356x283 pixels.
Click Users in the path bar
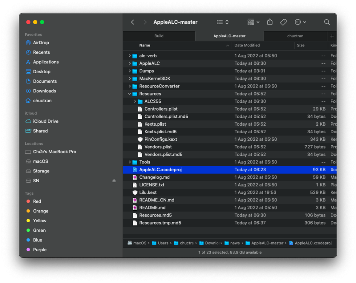pyautogui.click(x=160, y=243)
